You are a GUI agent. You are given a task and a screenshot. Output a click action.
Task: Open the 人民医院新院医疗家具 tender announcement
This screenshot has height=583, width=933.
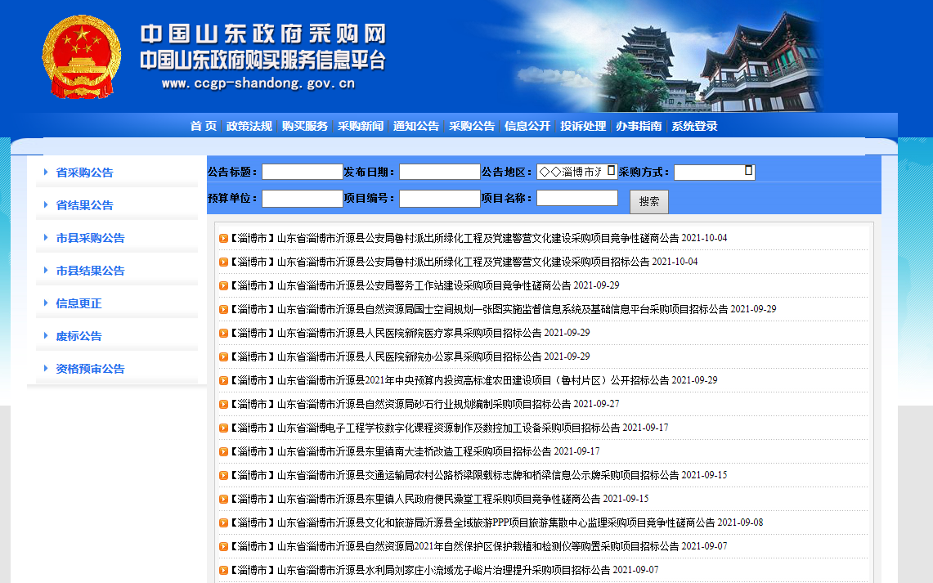[x=409, y=333]
